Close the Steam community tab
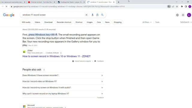This screenshot has height=108, width=192. pyautogui.click(x=84, y=2)
